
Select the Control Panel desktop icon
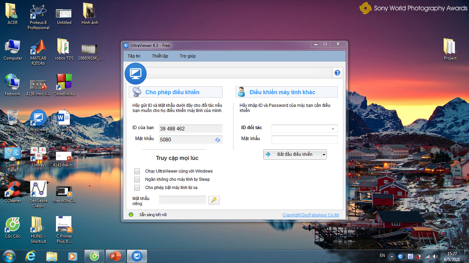click(x=13, y=159)
